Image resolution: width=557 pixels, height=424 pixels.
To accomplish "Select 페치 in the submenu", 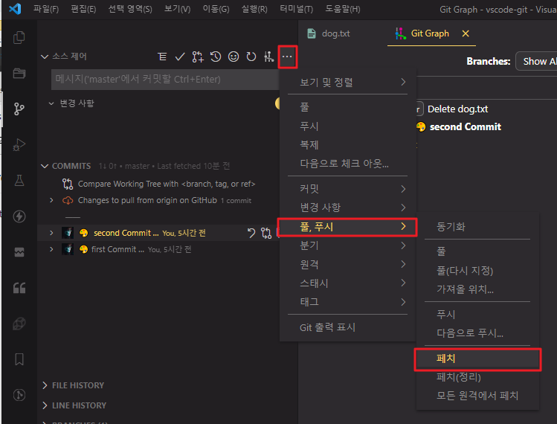I will (477, 359).
